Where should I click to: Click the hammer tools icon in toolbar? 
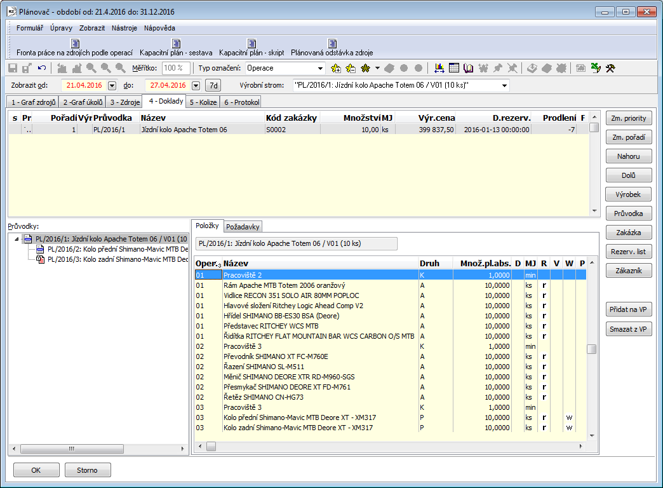click(610, 68)
